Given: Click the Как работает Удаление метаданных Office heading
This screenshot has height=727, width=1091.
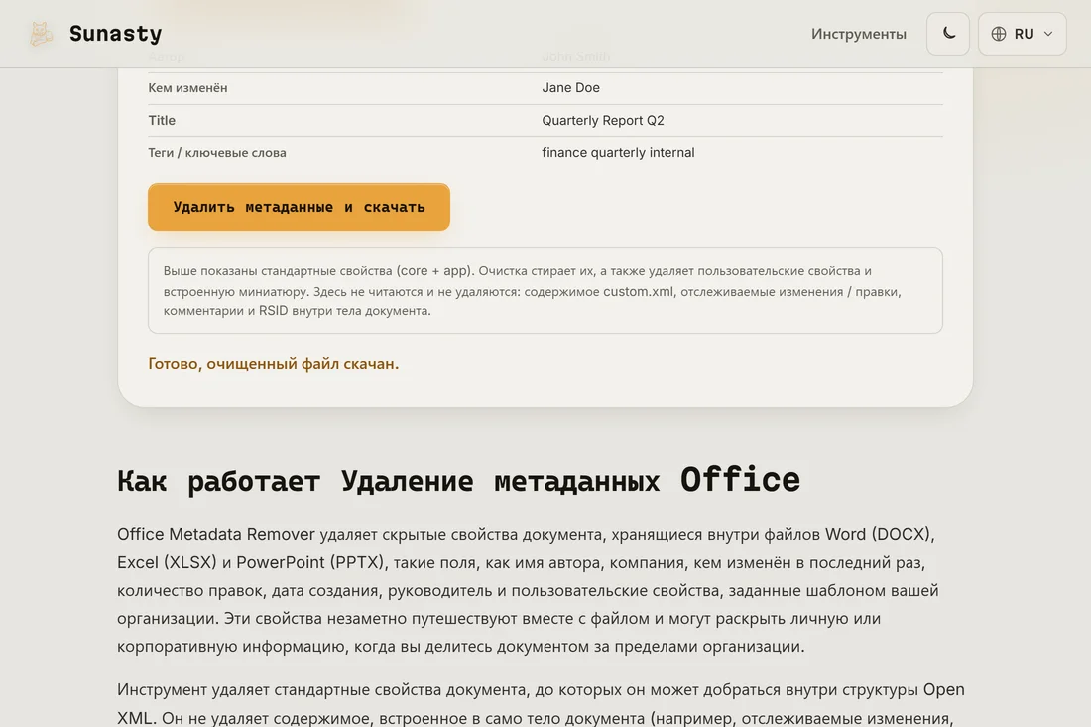Looking at the screenshot, I should (x=458, y=481).
